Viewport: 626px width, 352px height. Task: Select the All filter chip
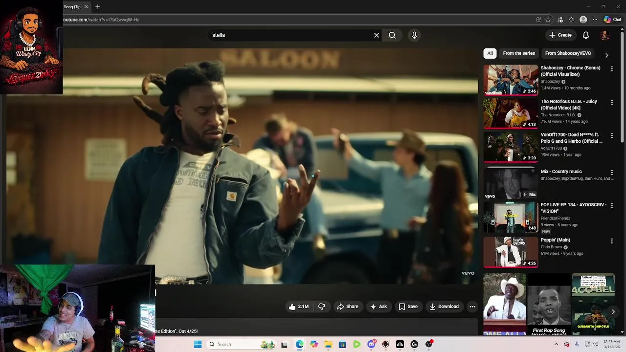490,53
